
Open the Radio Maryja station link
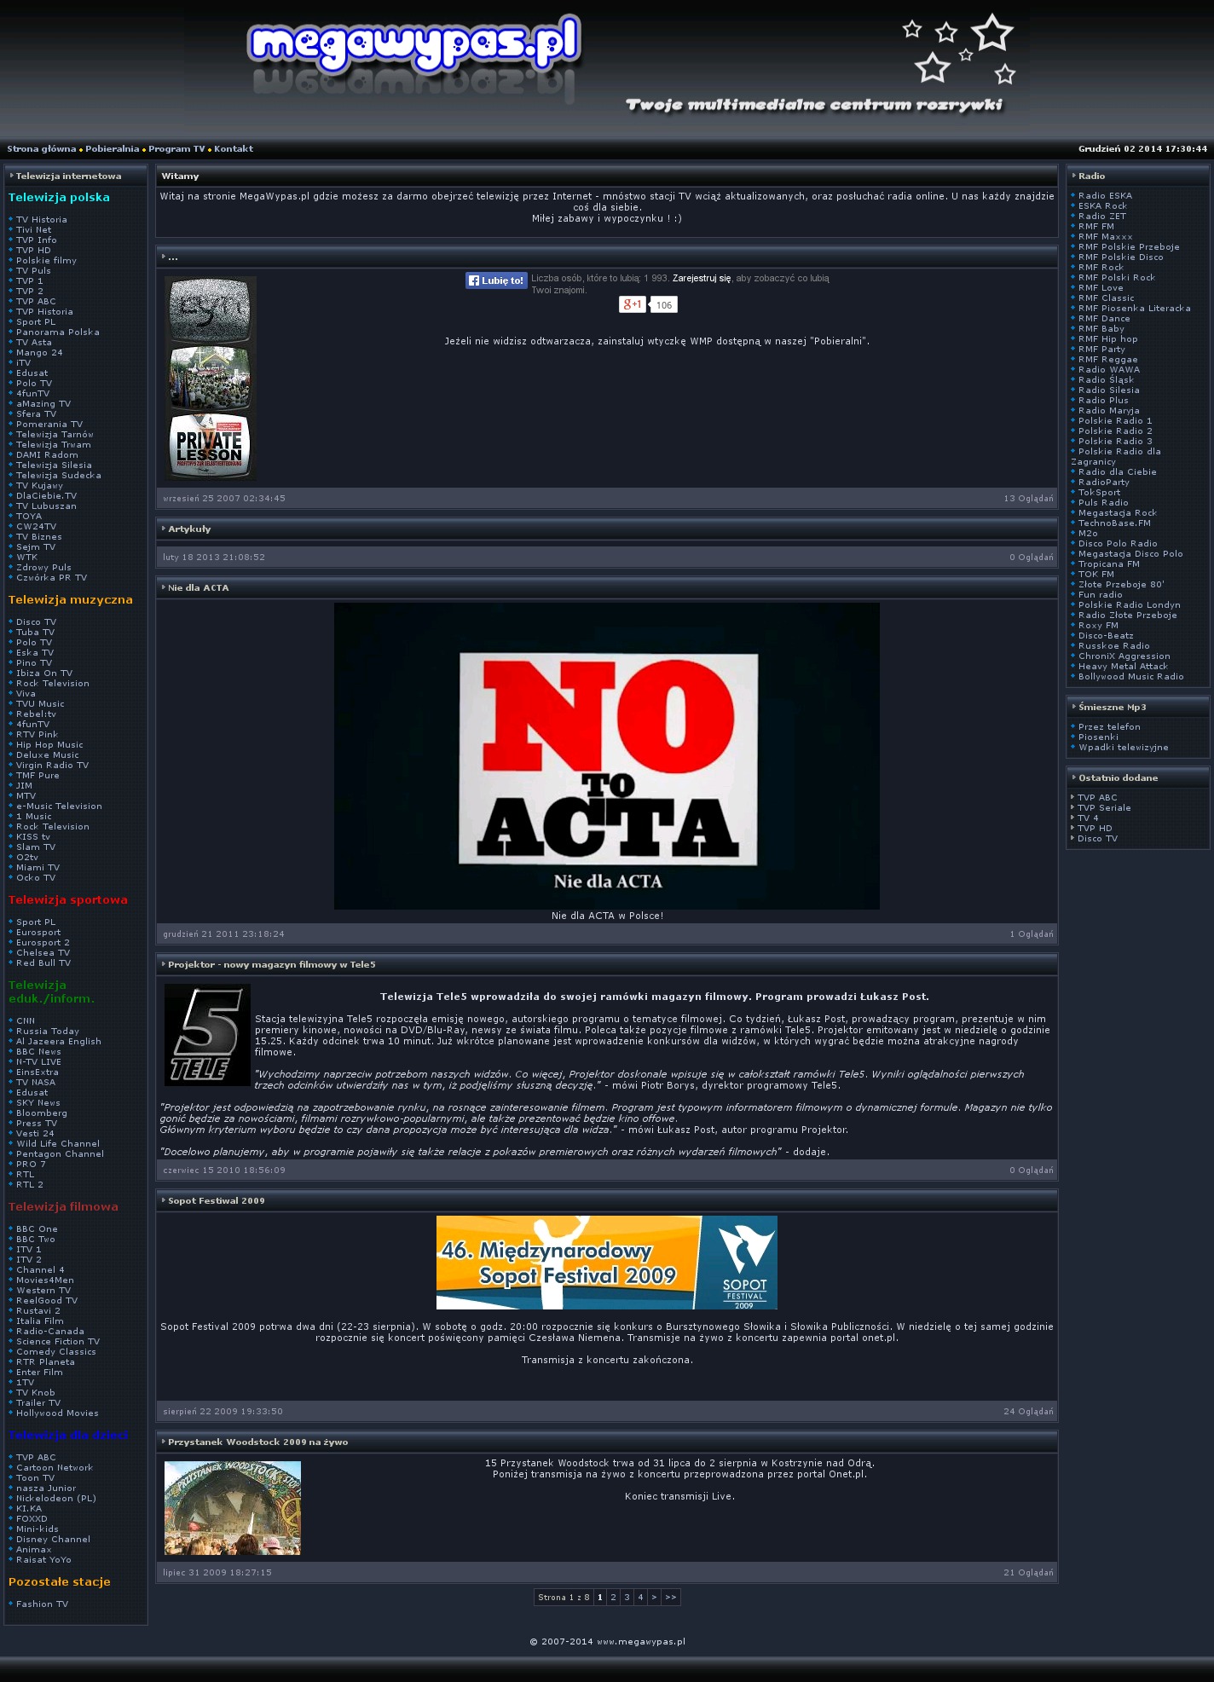point(1109,411)
